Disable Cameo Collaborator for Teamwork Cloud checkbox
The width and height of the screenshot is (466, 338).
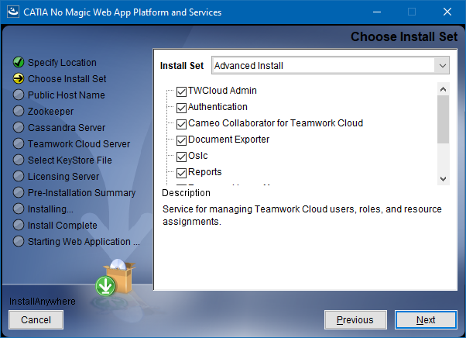coord(182,124)
